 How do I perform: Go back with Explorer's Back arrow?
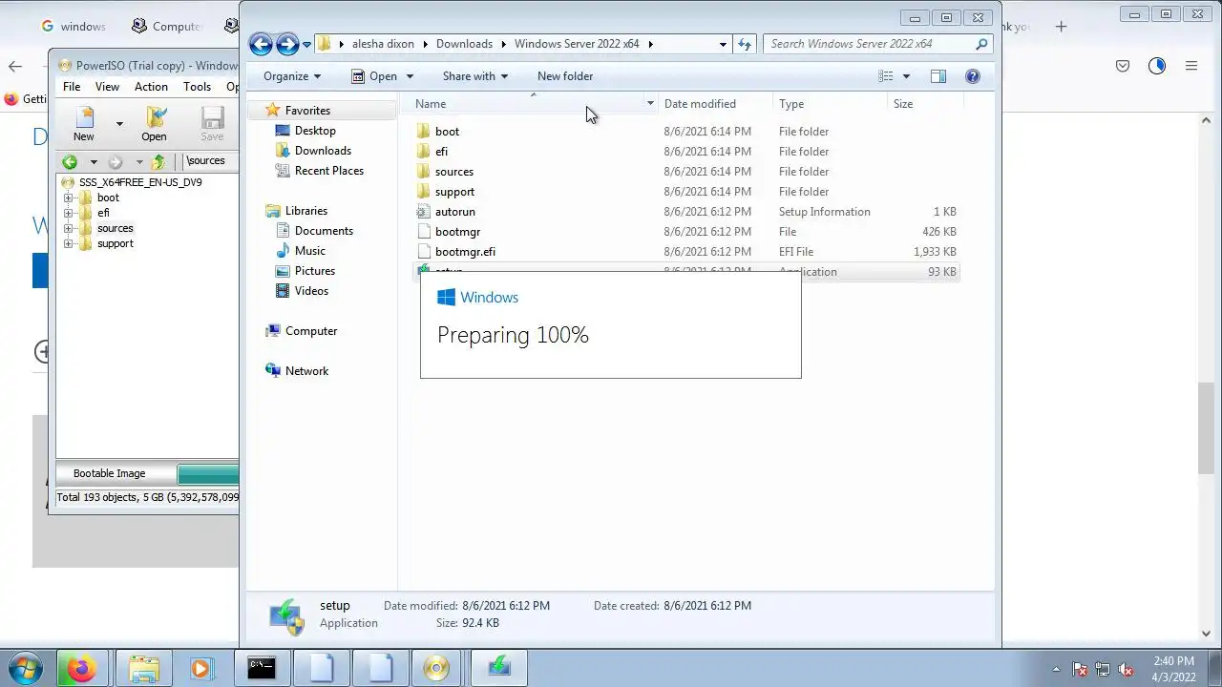point(261,44)
